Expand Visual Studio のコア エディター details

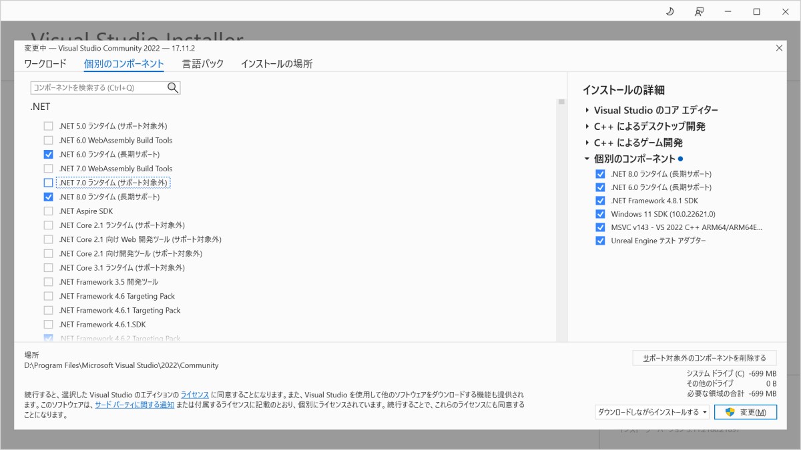[x=587, y=110]
